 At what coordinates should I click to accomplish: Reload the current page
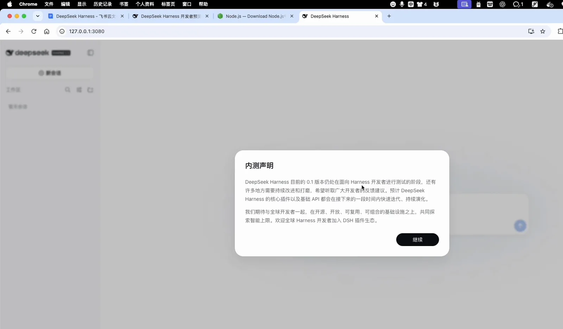click(34, 31)
